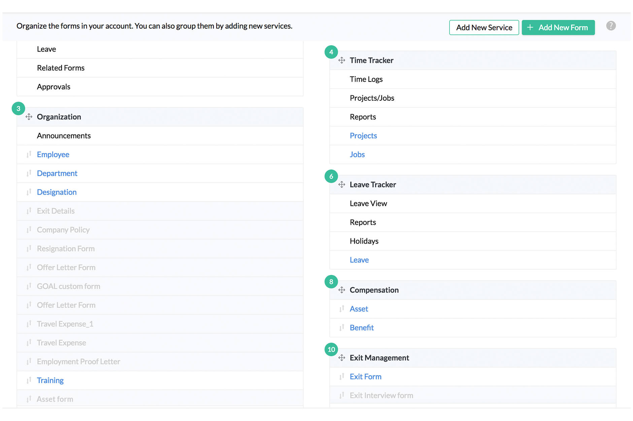Viewport: 633px width, 421px height.
Task: Click the move handle beside Compensation
Action: pyautogui.click(x=342, y=290)
